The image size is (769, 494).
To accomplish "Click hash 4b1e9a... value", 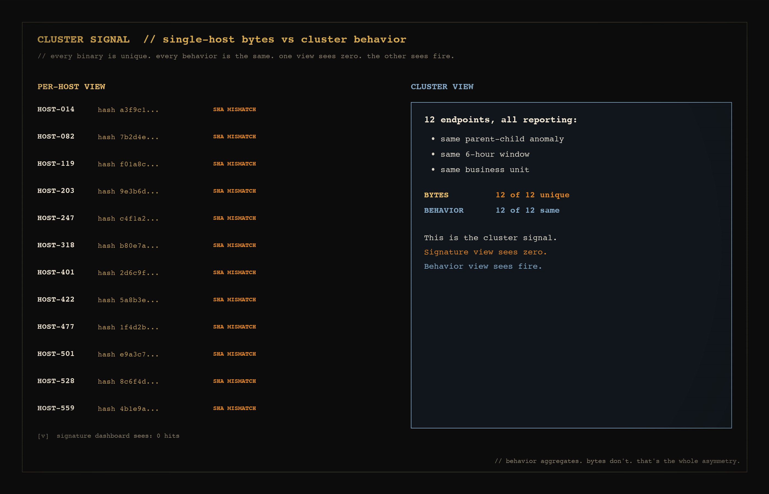I will pos(128,409).
